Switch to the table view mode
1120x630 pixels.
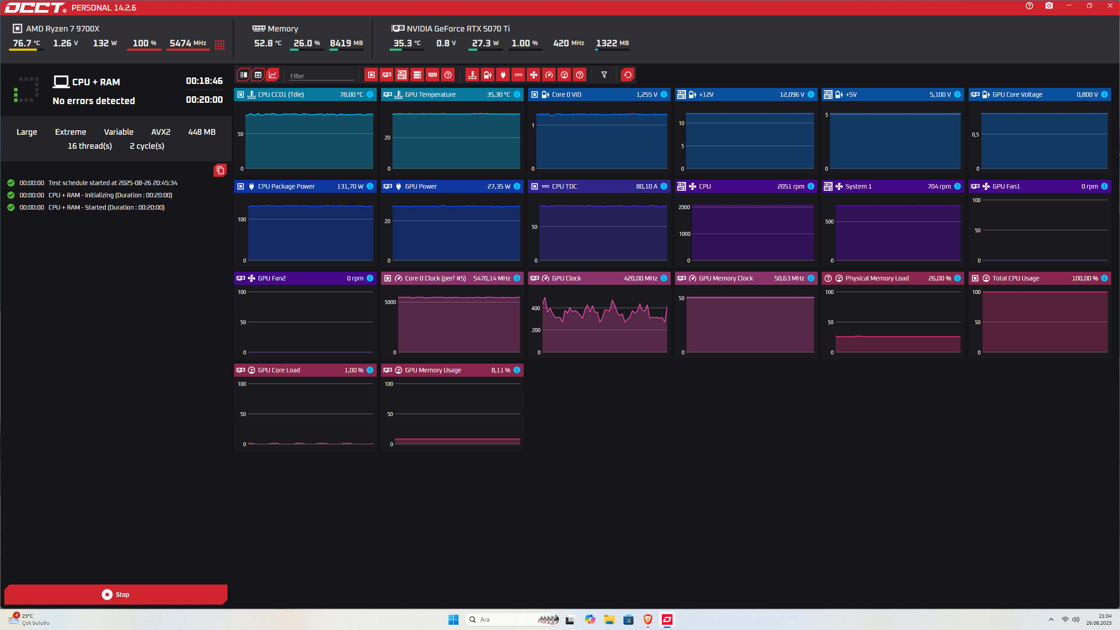coord(258,75)
